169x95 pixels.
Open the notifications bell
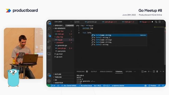tap(163, 85)
